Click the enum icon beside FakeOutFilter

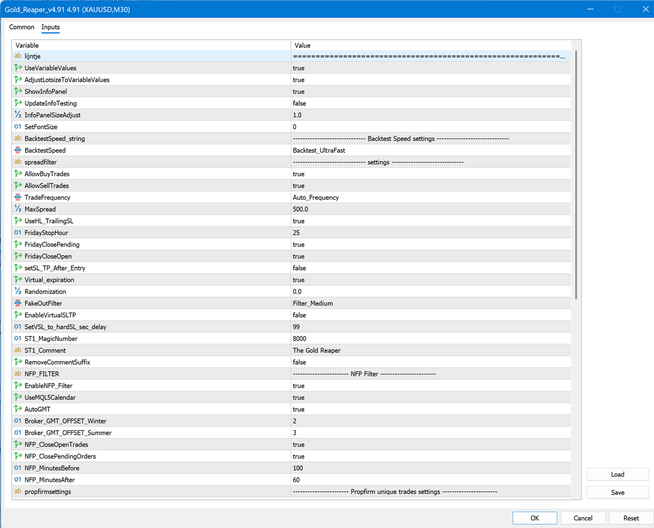point(18,303)
